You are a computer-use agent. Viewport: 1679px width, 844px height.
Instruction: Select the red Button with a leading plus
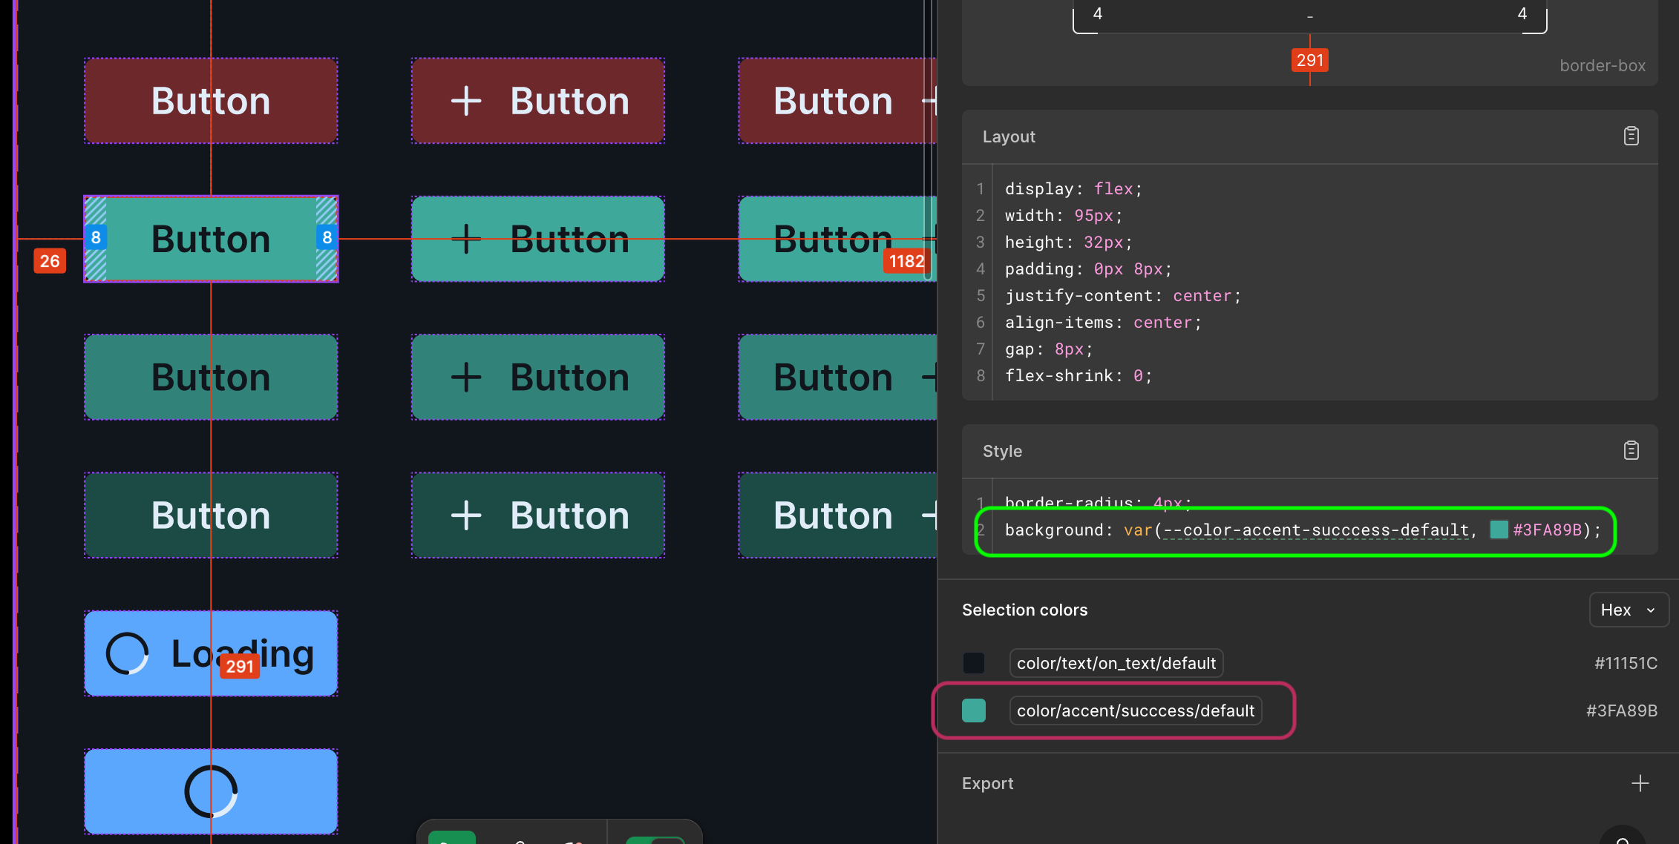point(538,101)
